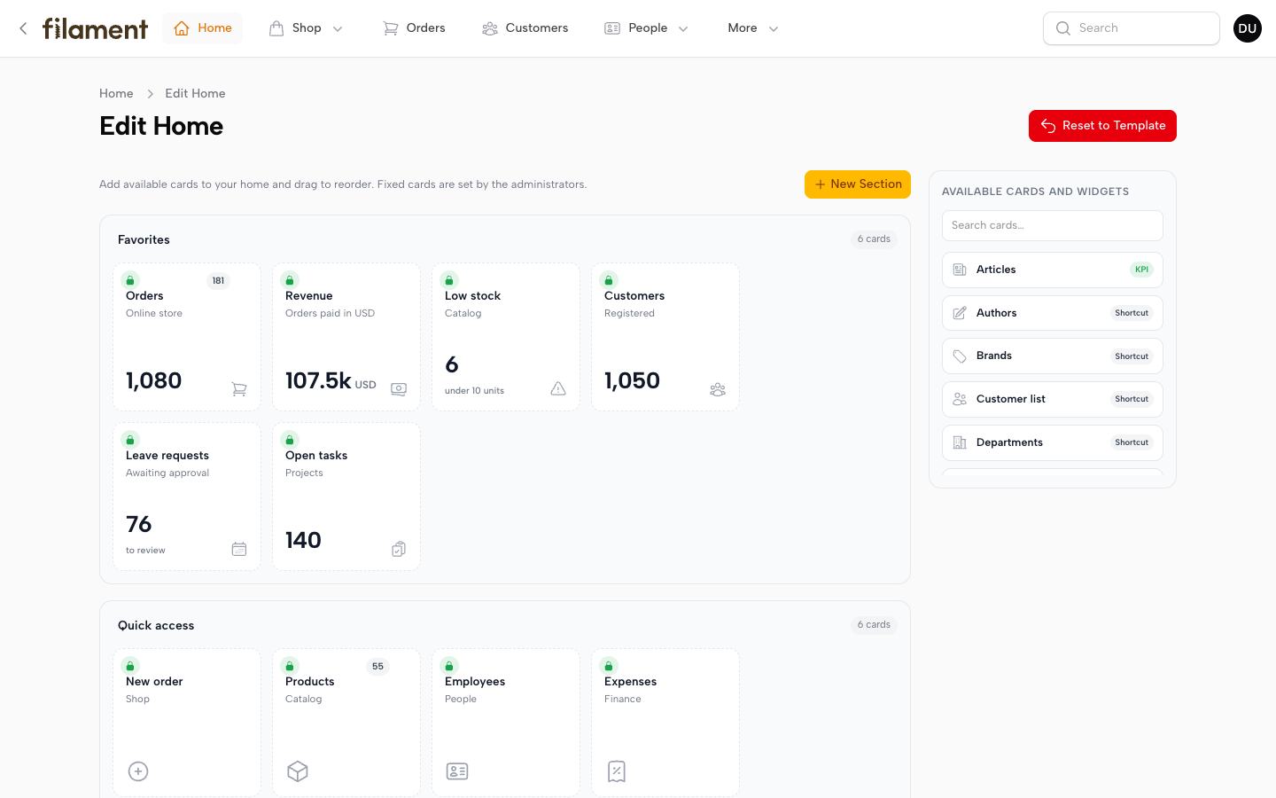
Task: Select the Authors shortcut in available cards
Action: coord(1053,313)
